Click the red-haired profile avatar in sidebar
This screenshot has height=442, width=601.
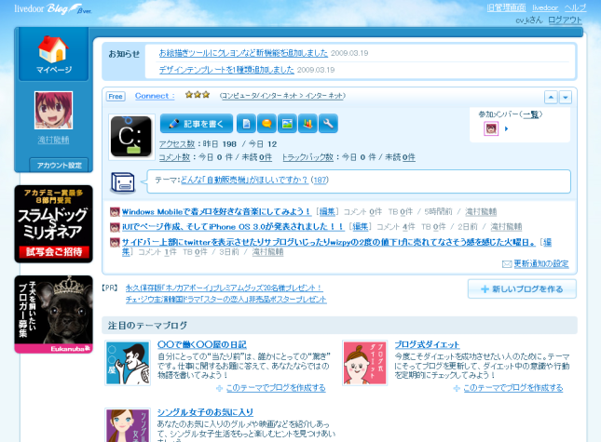tap(53, 110)
